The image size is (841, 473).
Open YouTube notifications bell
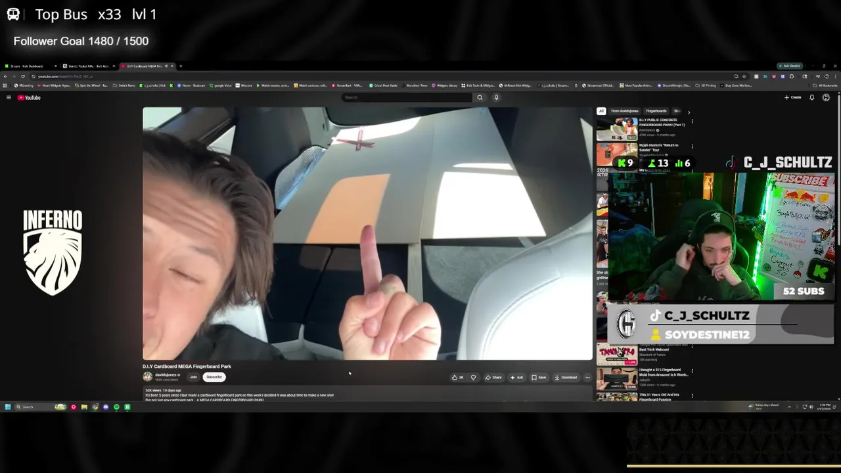click(x=811, y=97)
